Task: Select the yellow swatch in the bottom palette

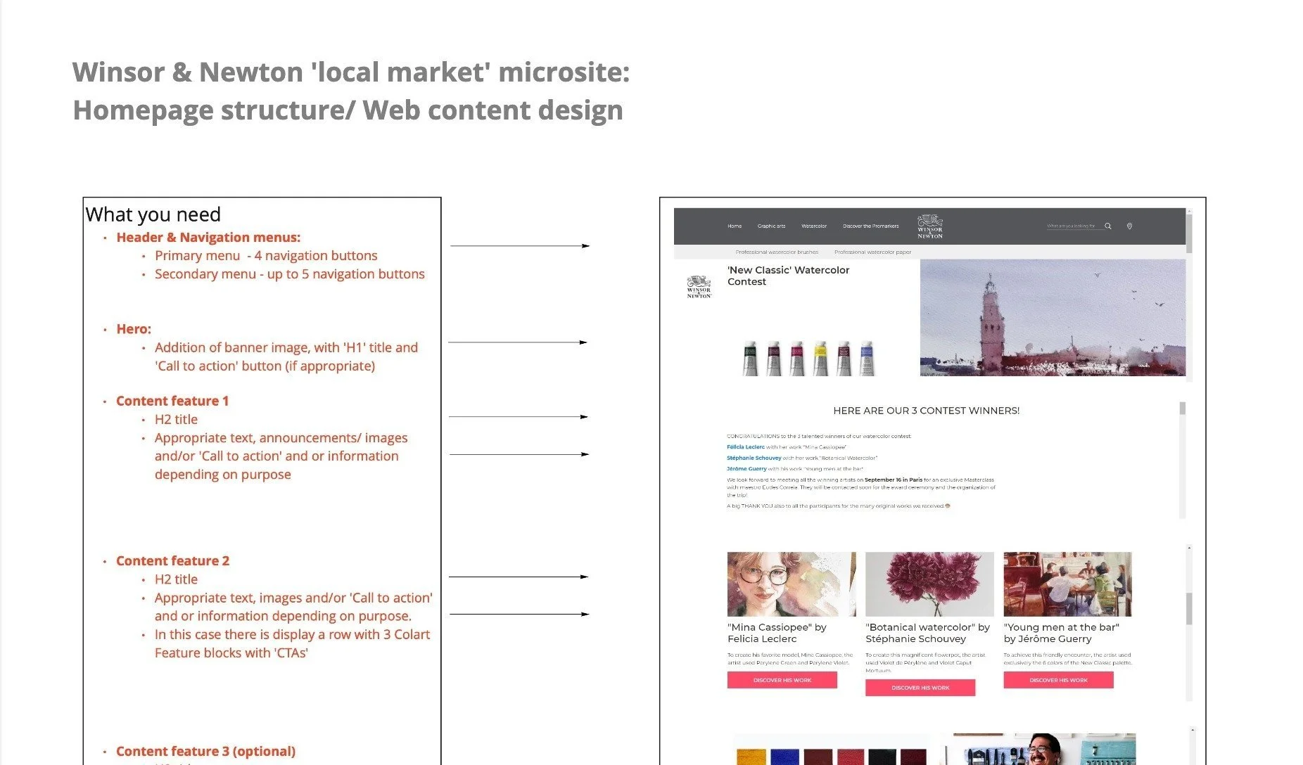Action: (x=751, y=757)
